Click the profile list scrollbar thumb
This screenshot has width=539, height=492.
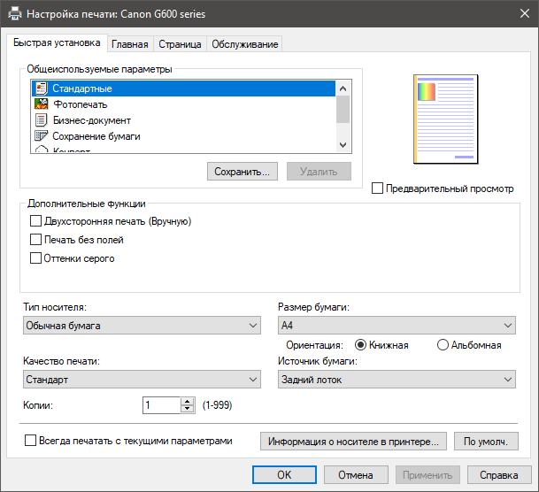pyautogui.click(x=343, y=109)
